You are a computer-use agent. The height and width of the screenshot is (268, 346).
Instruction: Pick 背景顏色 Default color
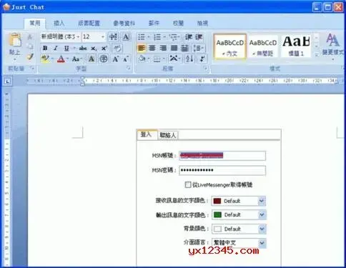[239, 229]
